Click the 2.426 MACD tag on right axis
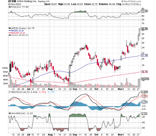This screenshot has width=156, height=136. [x=144, y=92]
